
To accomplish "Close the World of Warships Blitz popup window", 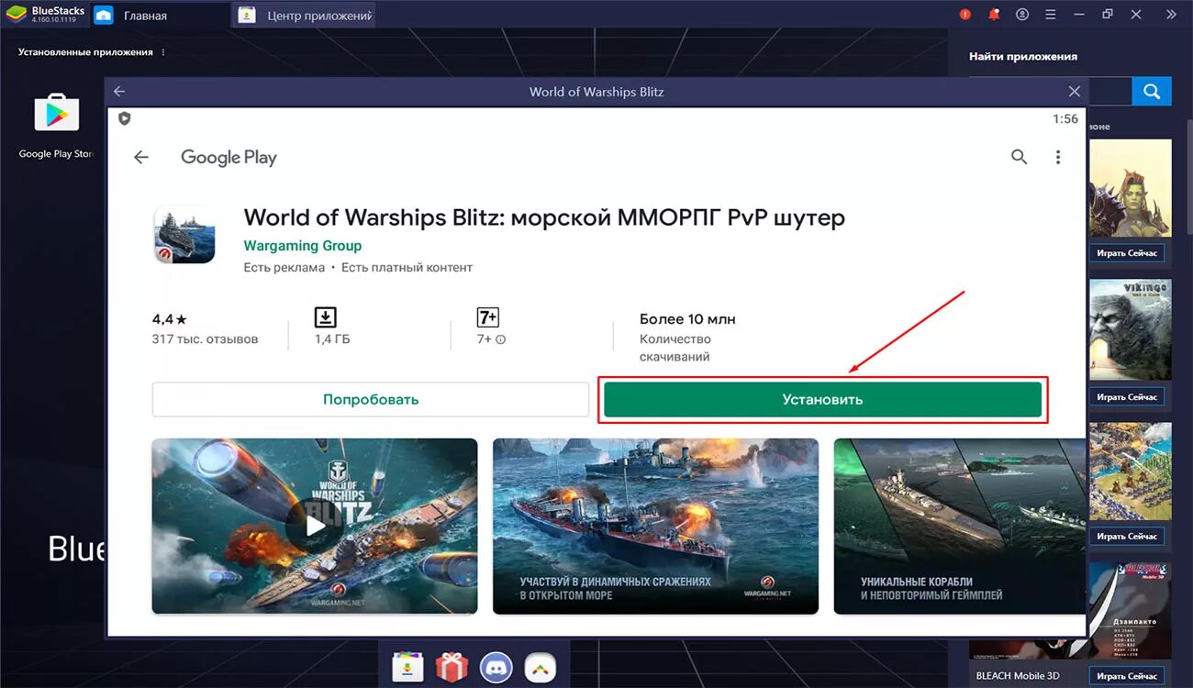I will (1075, 92).
